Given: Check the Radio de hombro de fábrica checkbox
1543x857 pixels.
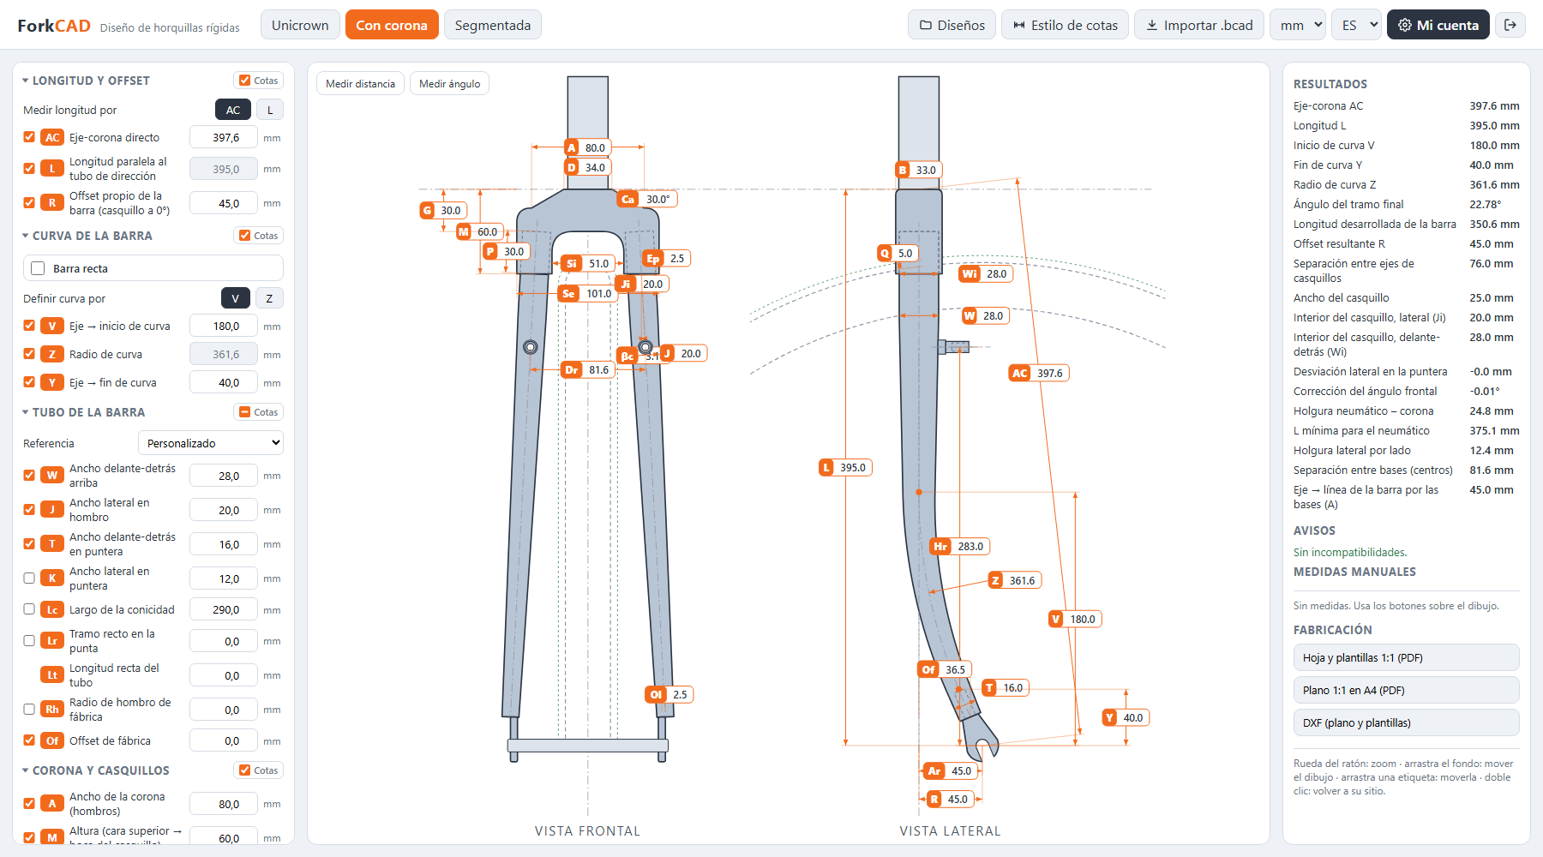Looking at the screenshot, I should [29, 710].
